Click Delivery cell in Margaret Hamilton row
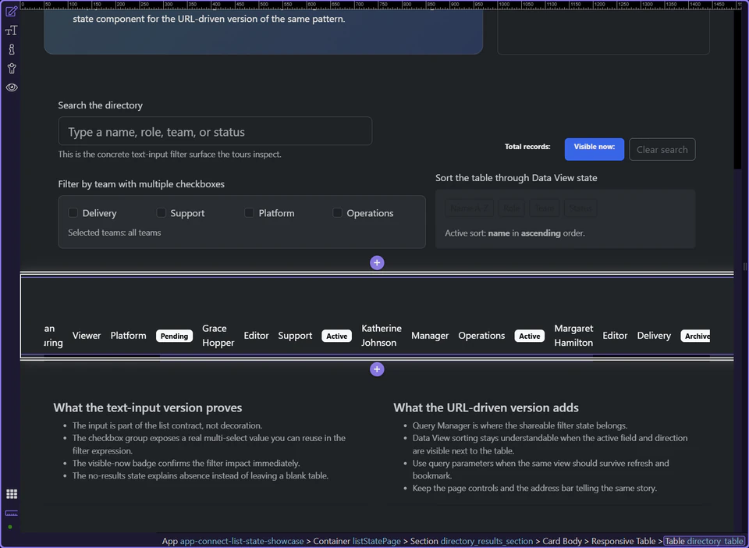The width and height of the screenshot is (749, 548). (654, 336)
